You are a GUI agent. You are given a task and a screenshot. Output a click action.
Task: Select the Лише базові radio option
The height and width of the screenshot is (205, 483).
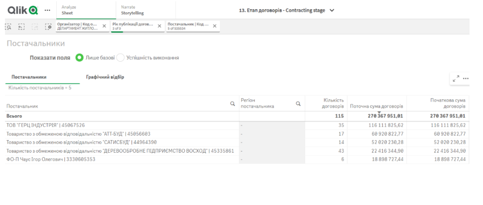coord(80,58)
